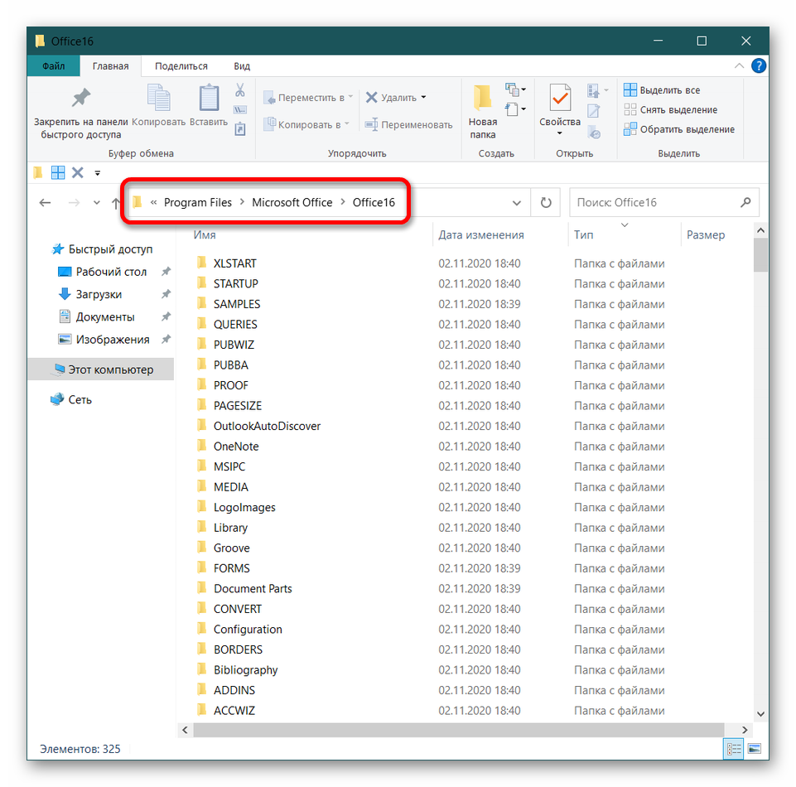
Task: Click the folder icon in quick access toolbar
Action: pyautogui.click(x=38, y=172)
